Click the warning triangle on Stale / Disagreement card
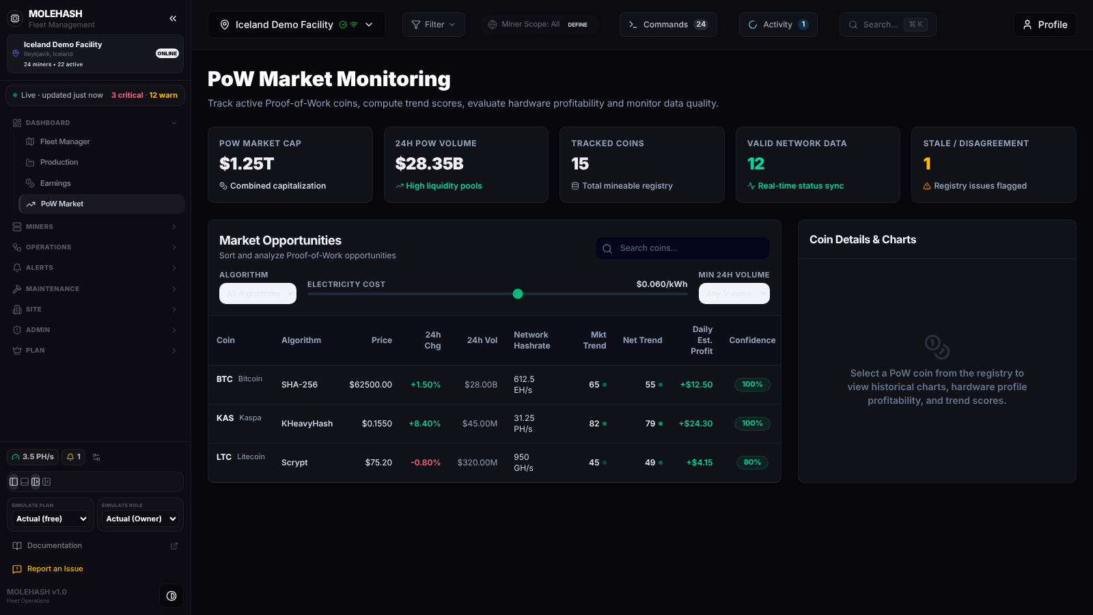 [927, 186]
